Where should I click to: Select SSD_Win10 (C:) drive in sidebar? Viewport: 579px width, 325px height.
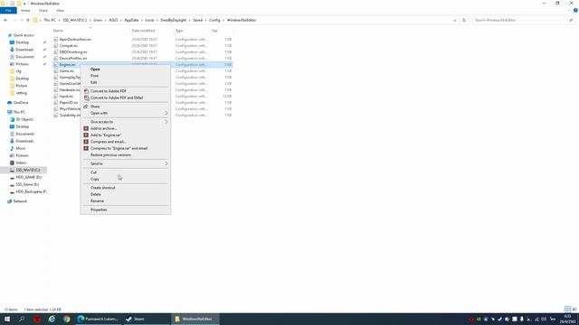[28, 170]
